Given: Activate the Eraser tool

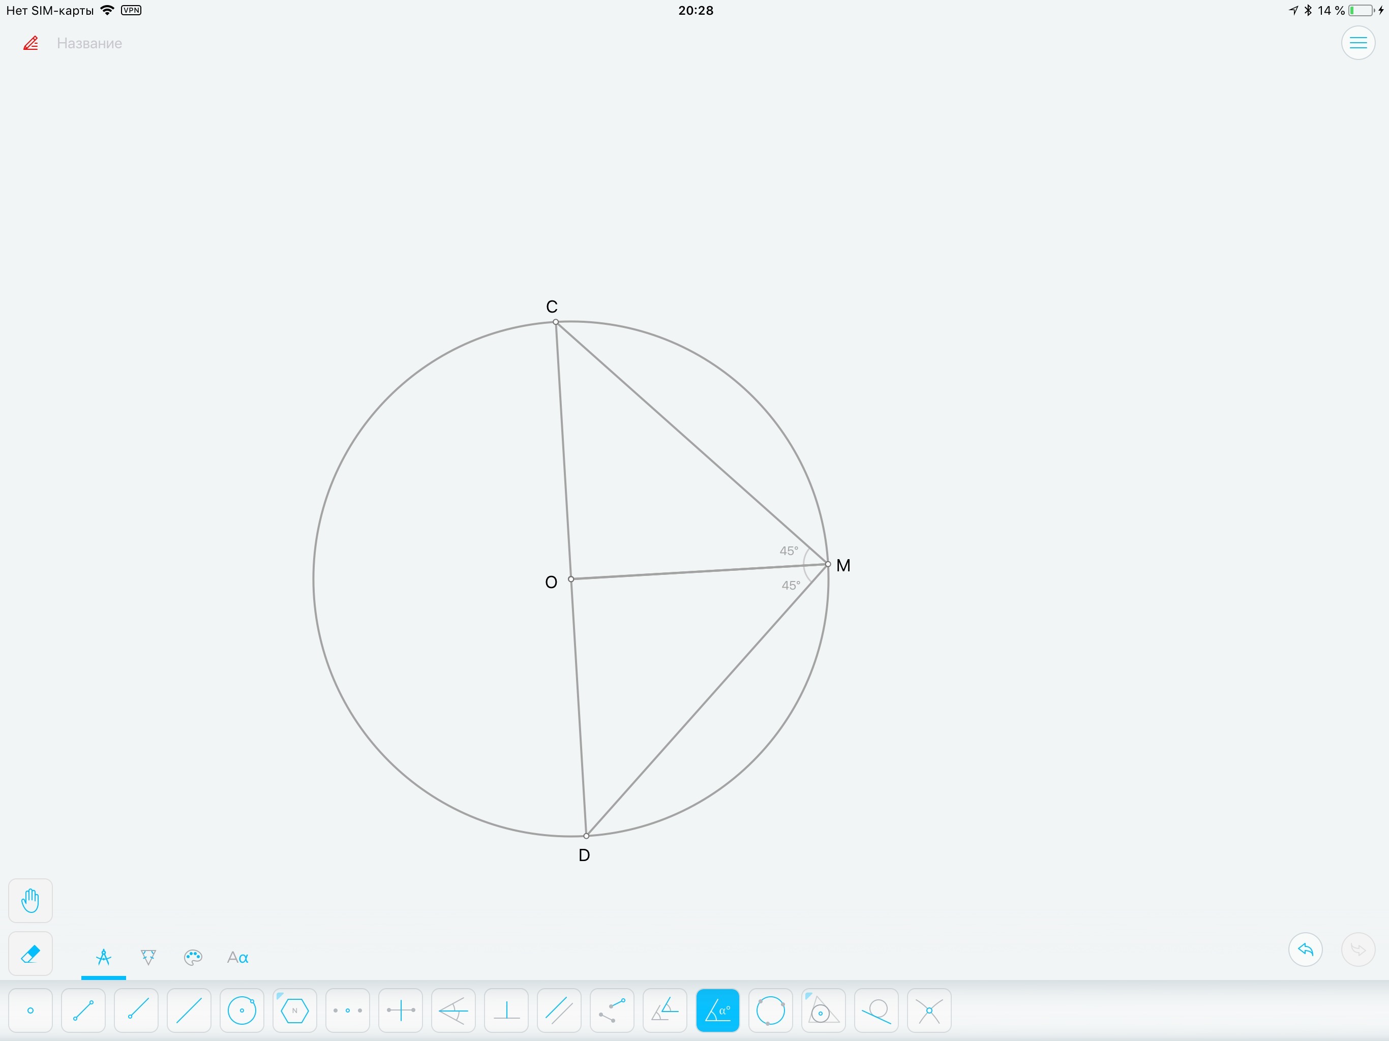Looking at the screenshot, I should point(30,954).
